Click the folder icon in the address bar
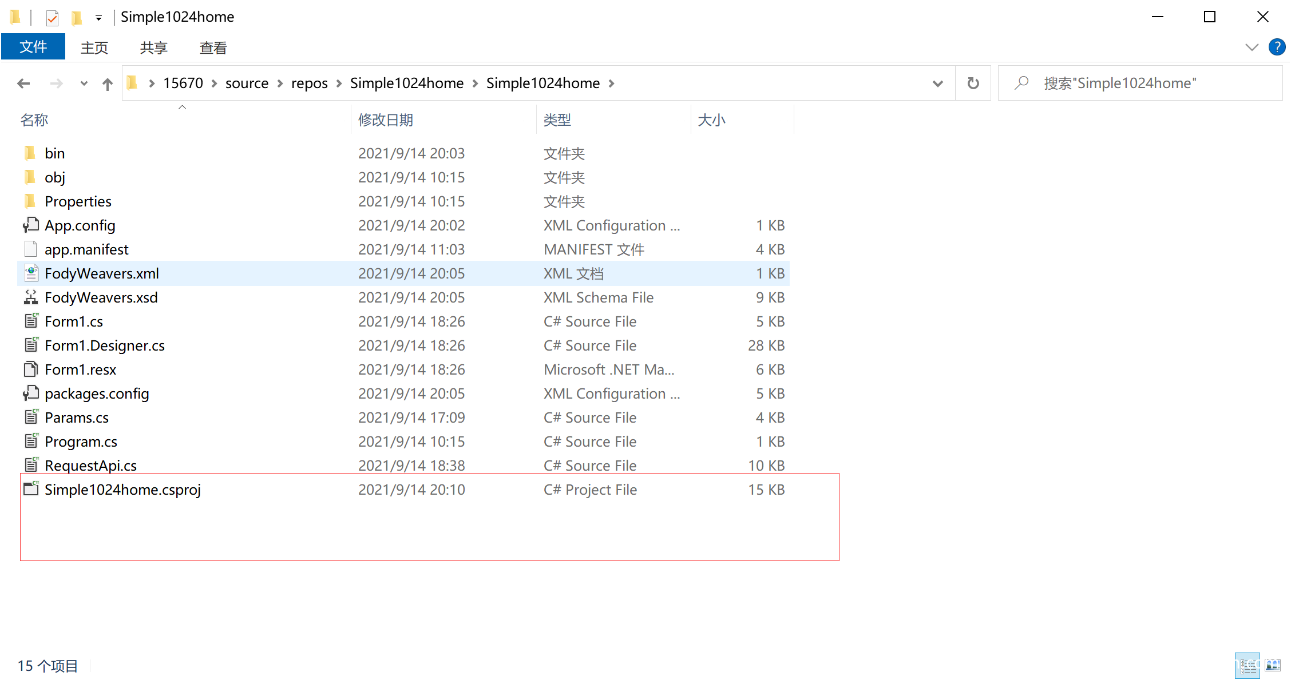Screen dimensions: 1291x680 pyautogui.click(x=132, y=83)
